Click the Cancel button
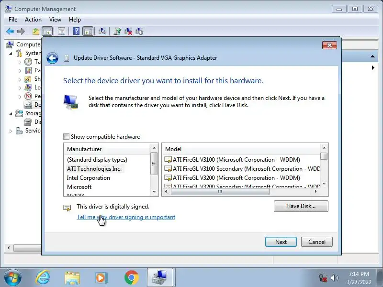The image size is (383, 287). (317, 242)
